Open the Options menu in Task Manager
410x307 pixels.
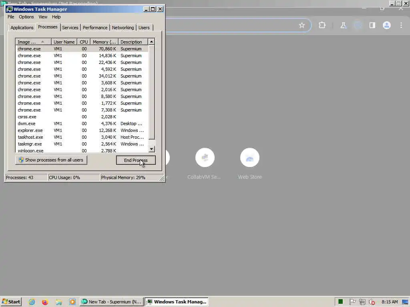point(26,17)
